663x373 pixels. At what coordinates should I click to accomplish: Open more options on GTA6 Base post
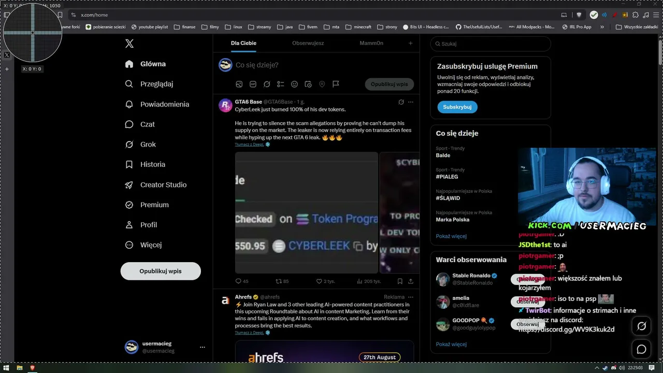pyautogui.click(x=411, y=102)
